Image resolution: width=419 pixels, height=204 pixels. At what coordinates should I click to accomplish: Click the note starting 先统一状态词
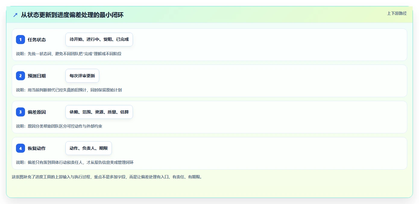[x=69, y=54]
